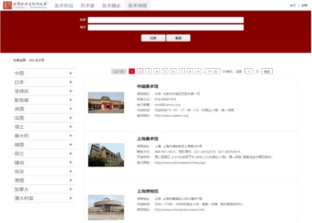Expand the 意大利 plus icon
The image size is (312, 223).
(70, 136)
